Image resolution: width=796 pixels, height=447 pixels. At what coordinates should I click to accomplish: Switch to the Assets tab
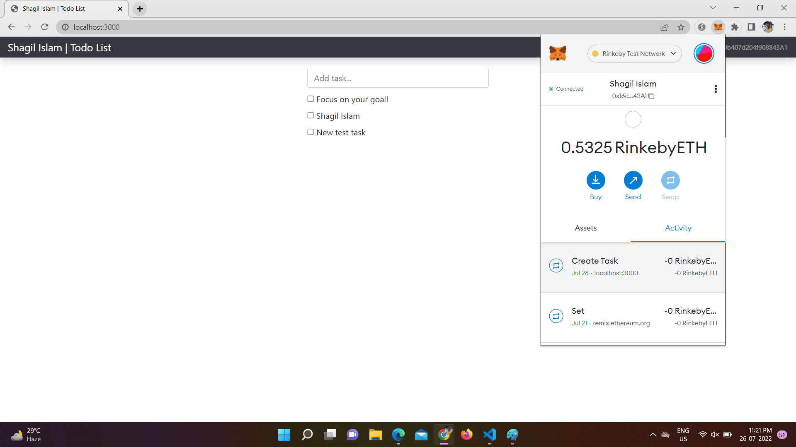(586, 228)
